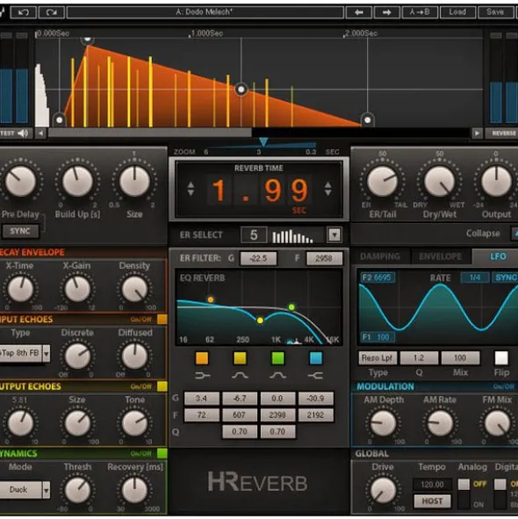This screenshot has width=518, height=519.
Task: Select the orange EQ band swatch
Action: [x=202, y=358]
